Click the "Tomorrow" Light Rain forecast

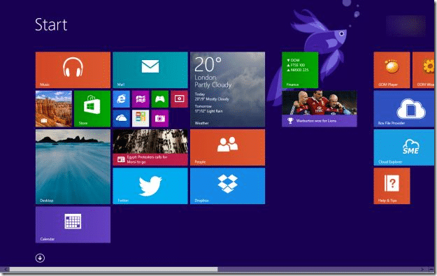209,108
